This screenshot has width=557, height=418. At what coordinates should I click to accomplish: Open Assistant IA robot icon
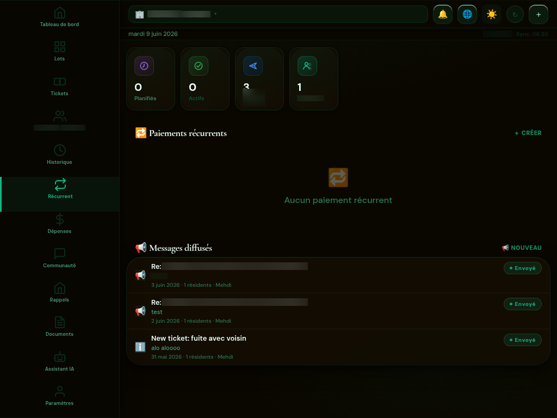[60, 362]
